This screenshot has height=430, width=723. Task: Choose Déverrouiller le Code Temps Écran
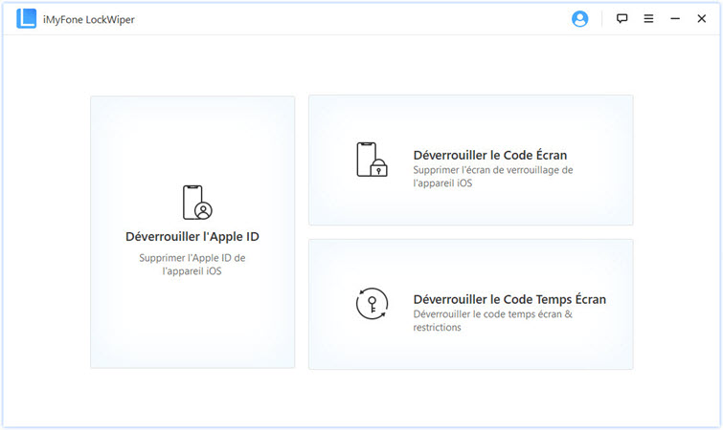pyautogui.click(x=509, y=299)
